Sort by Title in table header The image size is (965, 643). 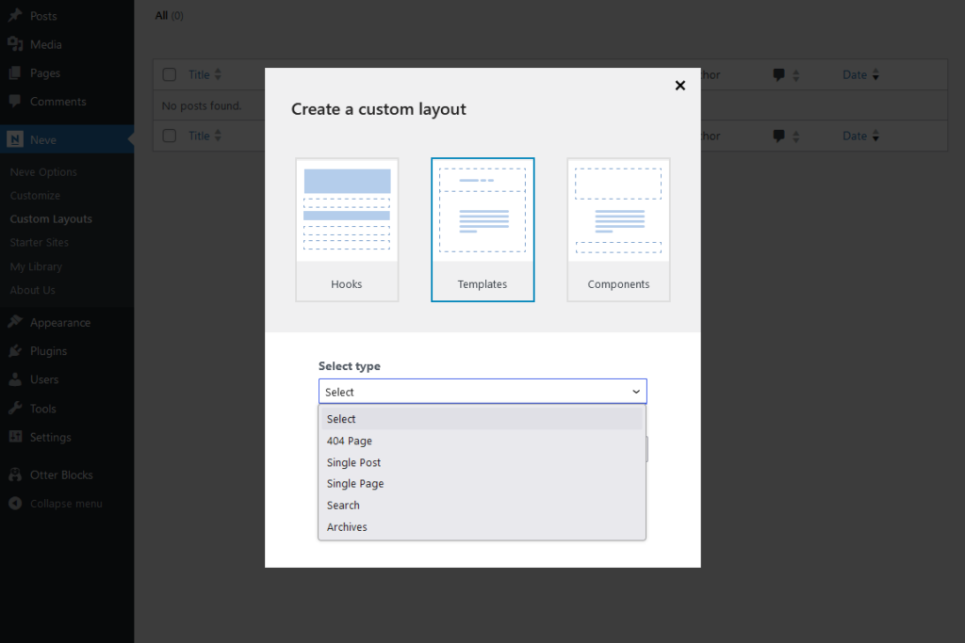click(199, 74)
